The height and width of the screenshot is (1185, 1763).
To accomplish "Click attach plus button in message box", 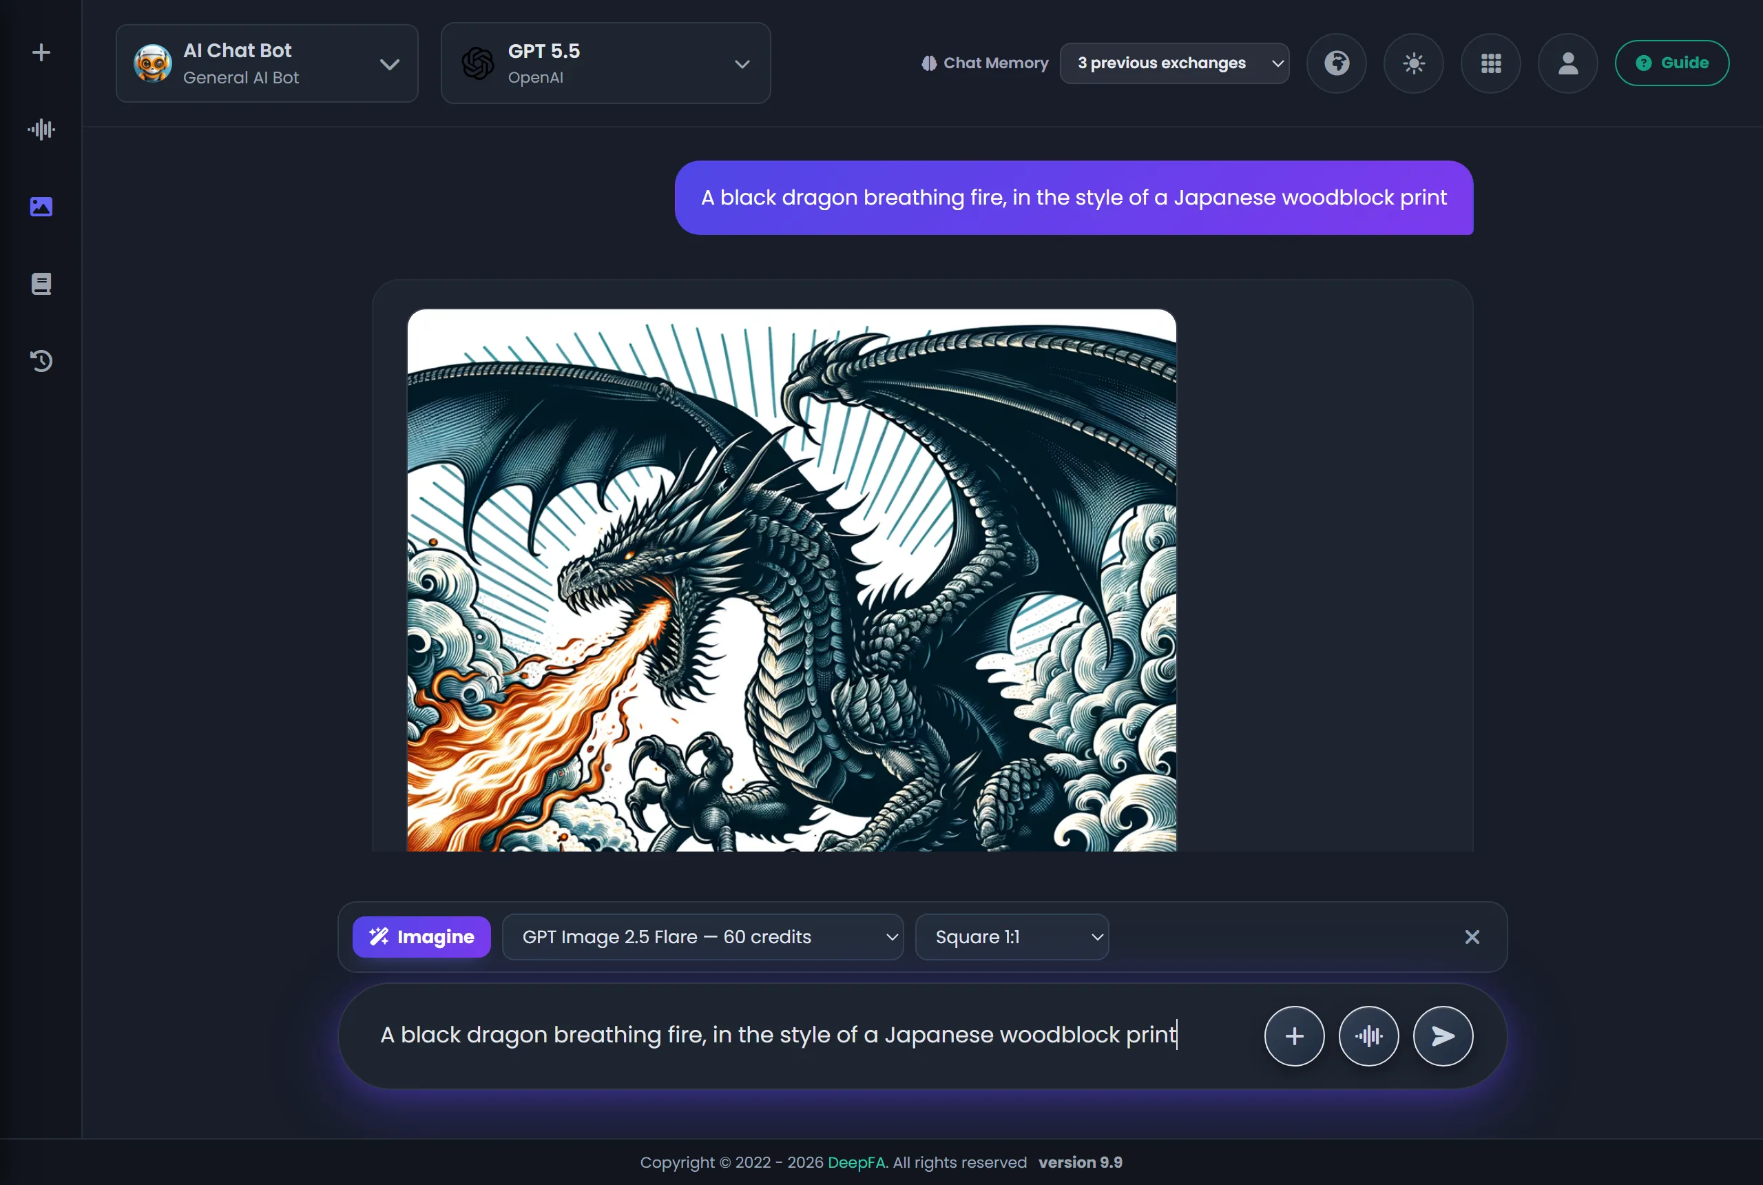I will click(x=1294, y=1035).
